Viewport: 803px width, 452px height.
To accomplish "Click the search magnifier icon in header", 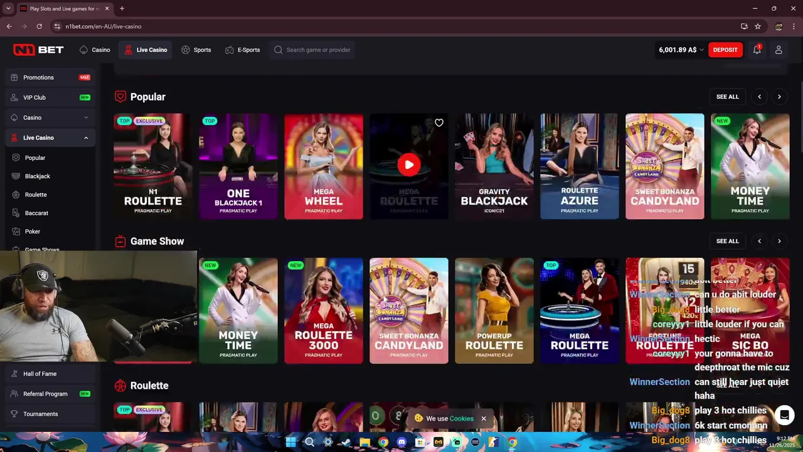I will [x=278, y=50].
